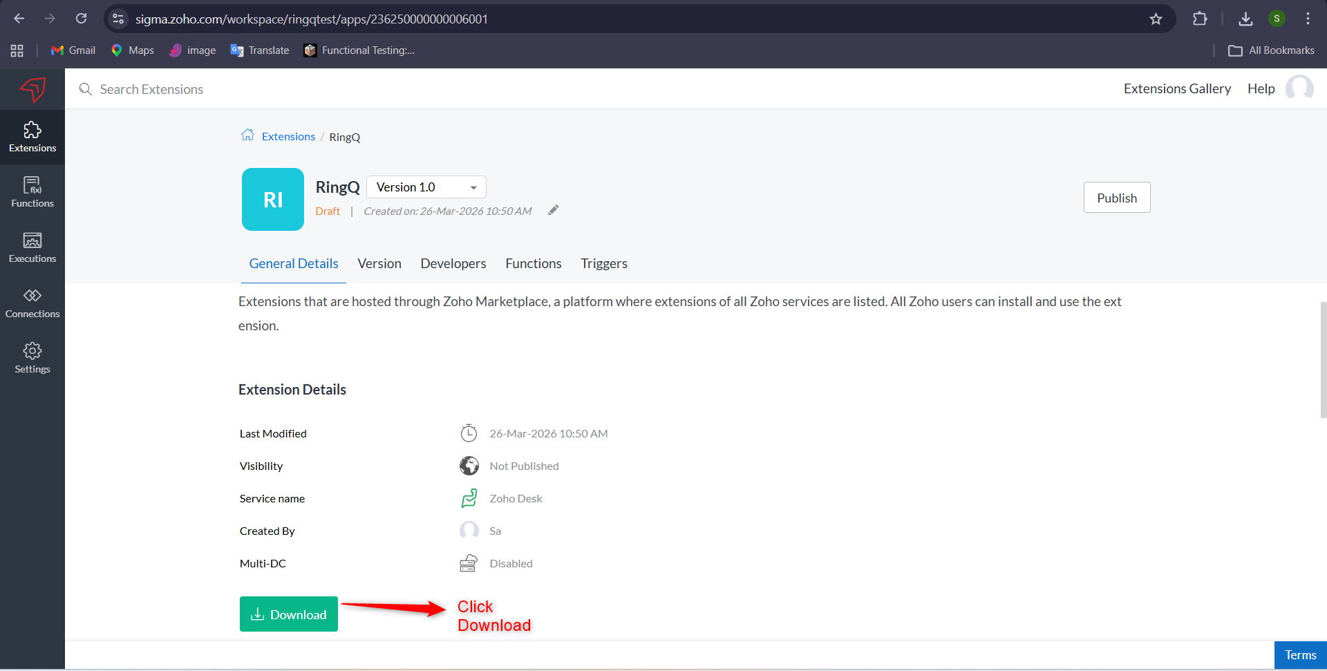Click the Visibility globe icon
Image resolution: width=1327 pixels, height=671 pixels.
pos(469,466)
